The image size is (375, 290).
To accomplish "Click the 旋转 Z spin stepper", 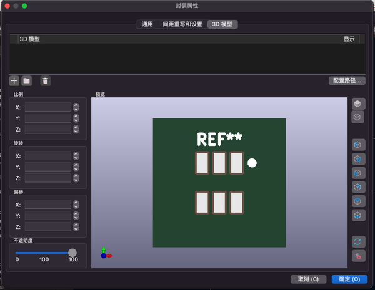I will coord(76,178).
